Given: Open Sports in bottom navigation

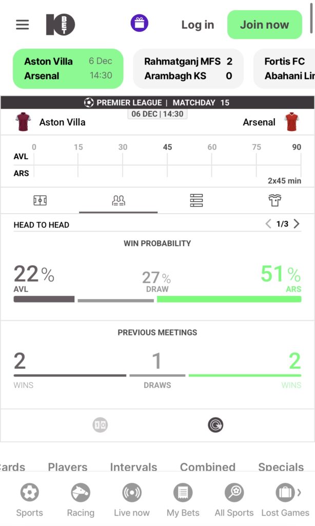Looking at the screenshot, I should point(30,499).
